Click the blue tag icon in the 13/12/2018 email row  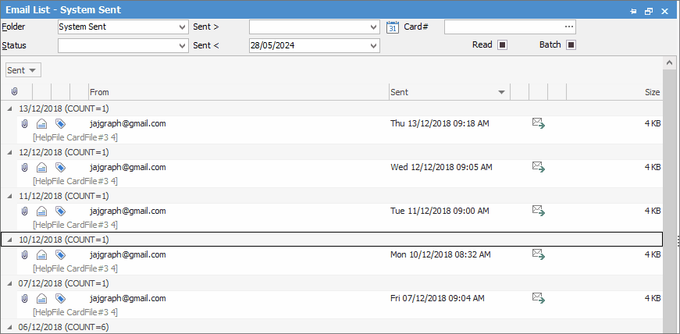60,124
